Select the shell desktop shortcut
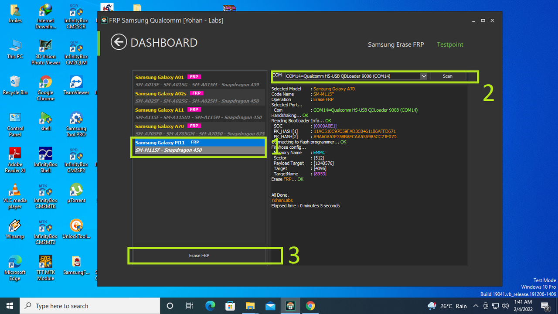Screen dimensions: 558x314 (45, 121)
